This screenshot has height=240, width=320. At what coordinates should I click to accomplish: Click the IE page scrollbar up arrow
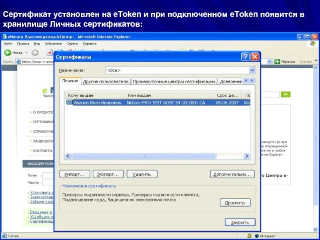click(x=315, y=68)
